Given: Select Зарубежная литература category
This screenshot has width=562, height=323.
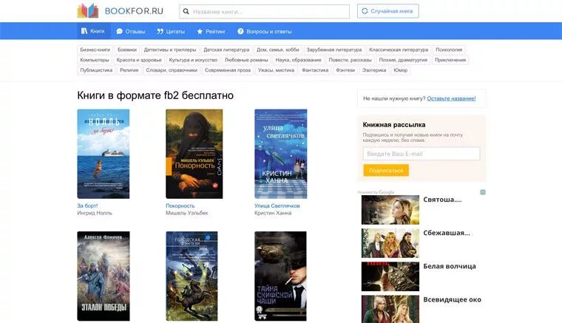Looking at the screenshot, I should [334, 50].
